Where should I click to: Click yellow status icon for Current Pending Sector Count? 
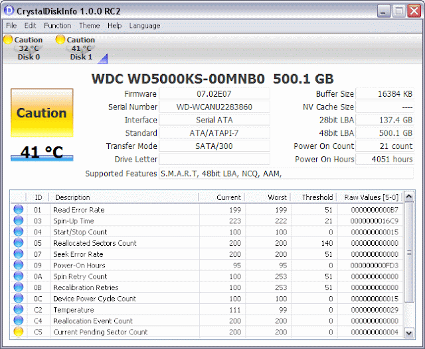19,332
